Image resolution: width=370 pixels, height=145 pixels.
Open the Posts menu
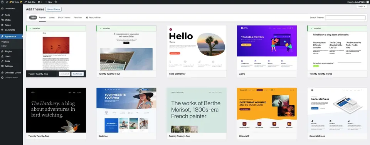pos(11,15)
